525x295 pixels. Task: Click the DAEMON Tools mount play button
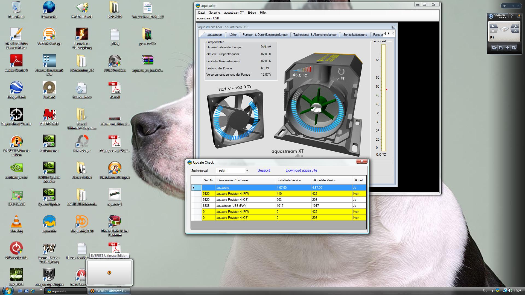(x=493, y=26)
